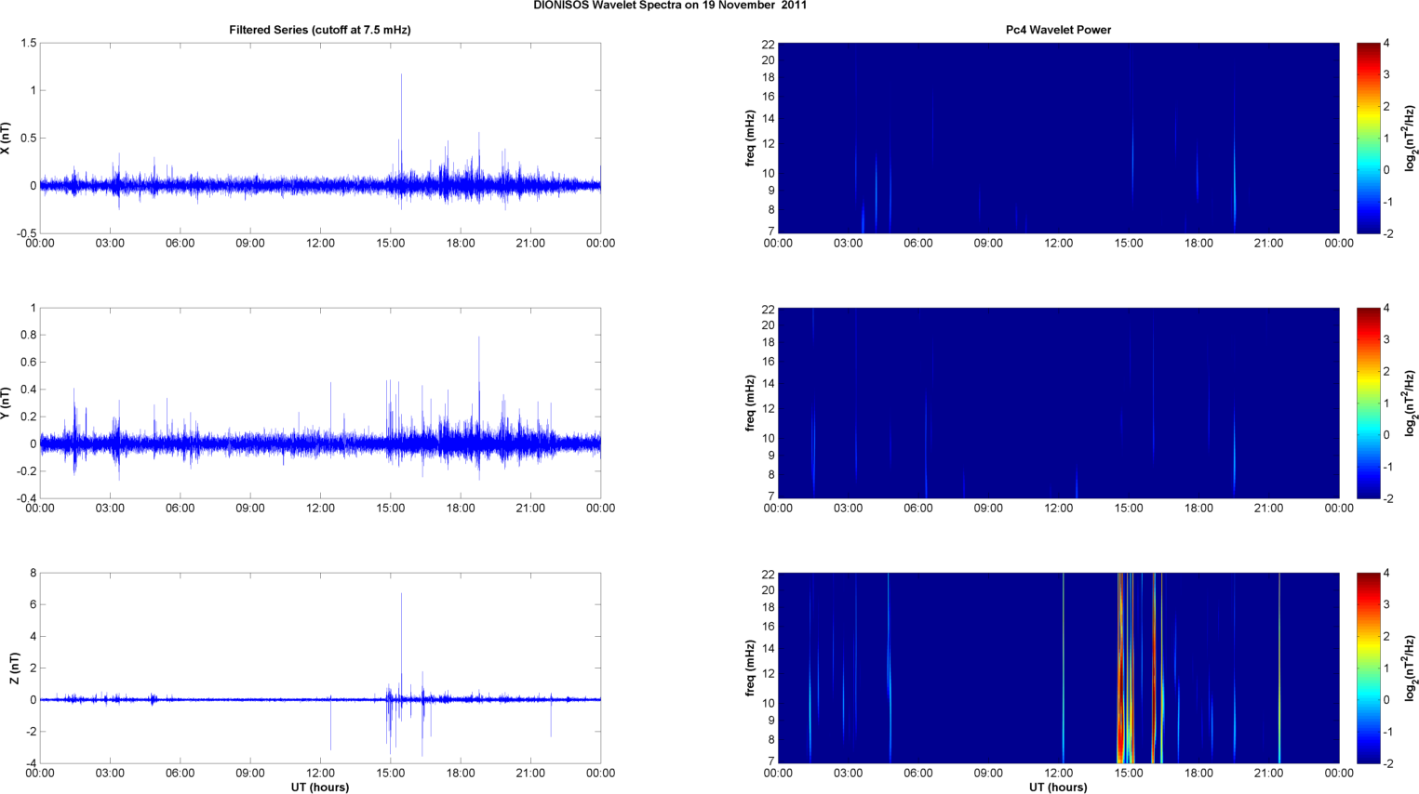Click the log2(nT²/Hz) label of bottom colorbar
This screenshot has width=1419, height=794.
click(1410, 668)
